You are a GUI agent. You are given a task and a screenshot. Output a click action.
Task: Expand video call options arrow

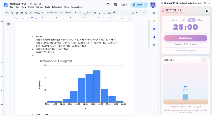[127, 5]
